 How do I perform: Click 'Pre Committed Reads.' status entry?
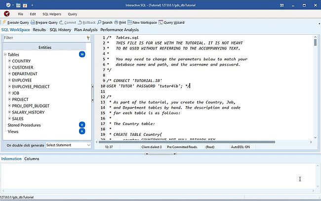pos(182,147)
